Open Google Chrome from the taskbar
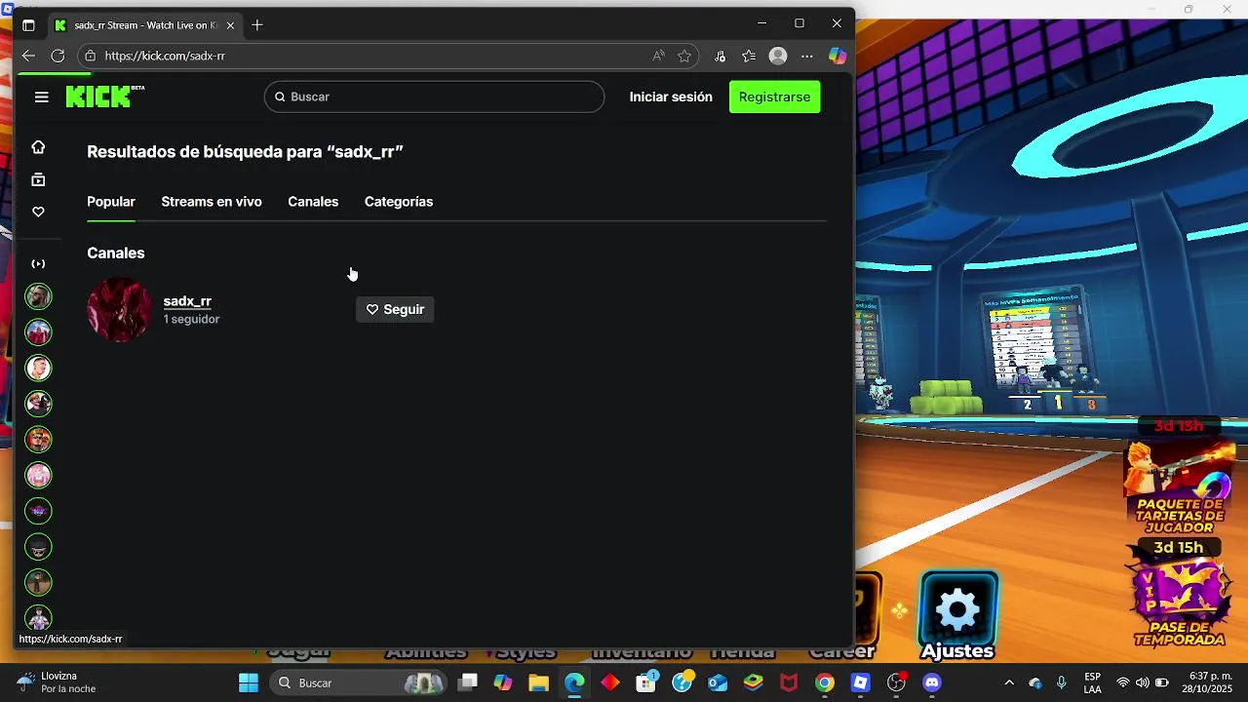1248x702 pixels. point(825,682)
